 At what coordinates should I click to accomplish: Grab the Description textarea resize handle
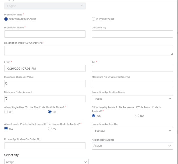(x=172, y=54)
